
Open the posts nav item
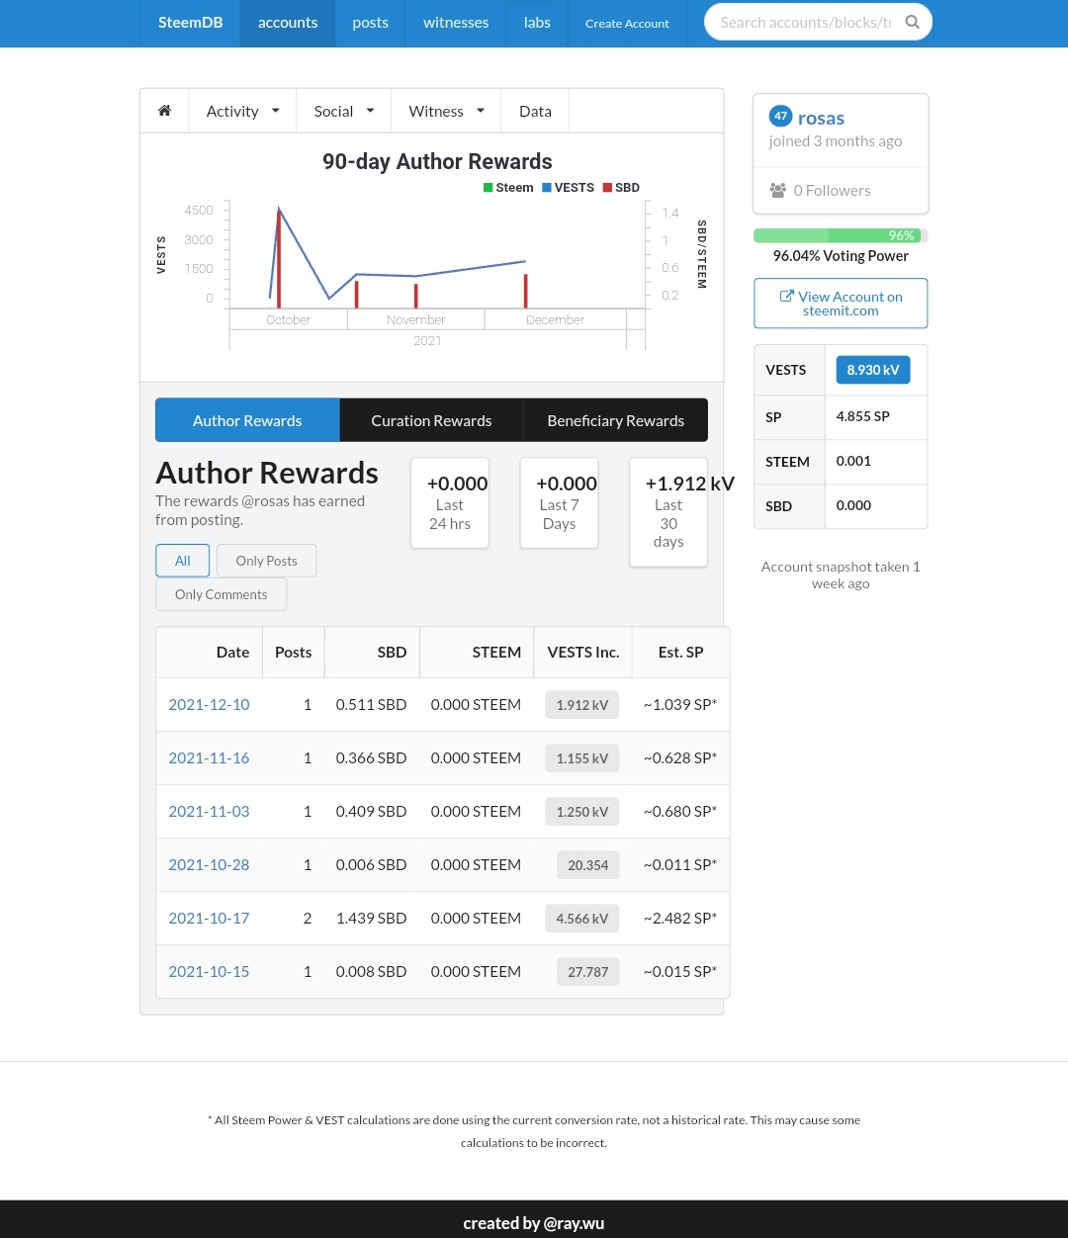point(370,22)
